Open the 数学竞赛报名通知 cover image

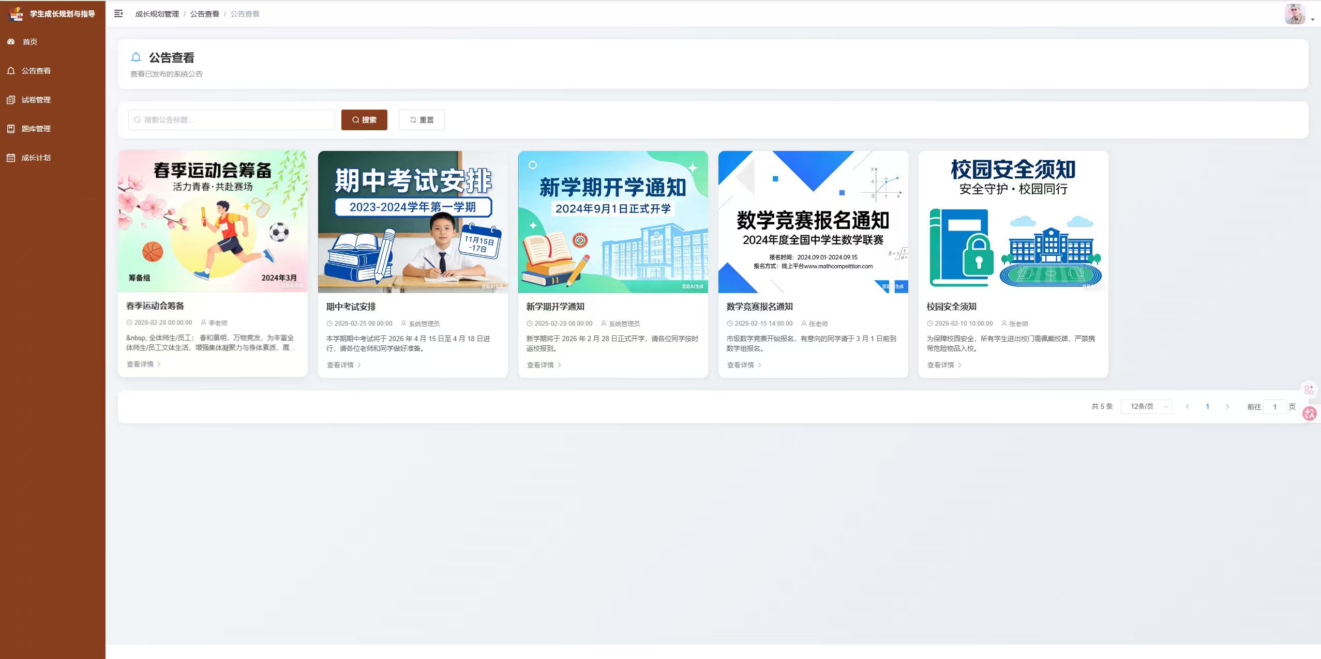(813, 222)
